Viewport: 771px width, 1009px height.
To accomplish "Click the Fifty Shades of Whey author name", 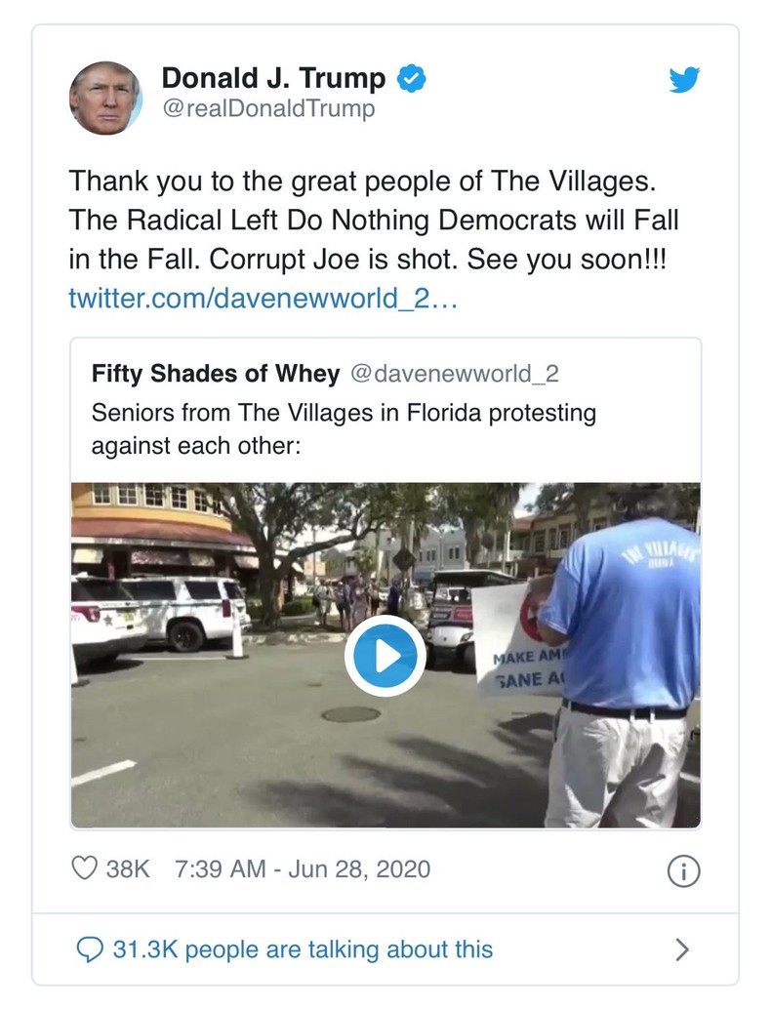I will pos(216,373).
